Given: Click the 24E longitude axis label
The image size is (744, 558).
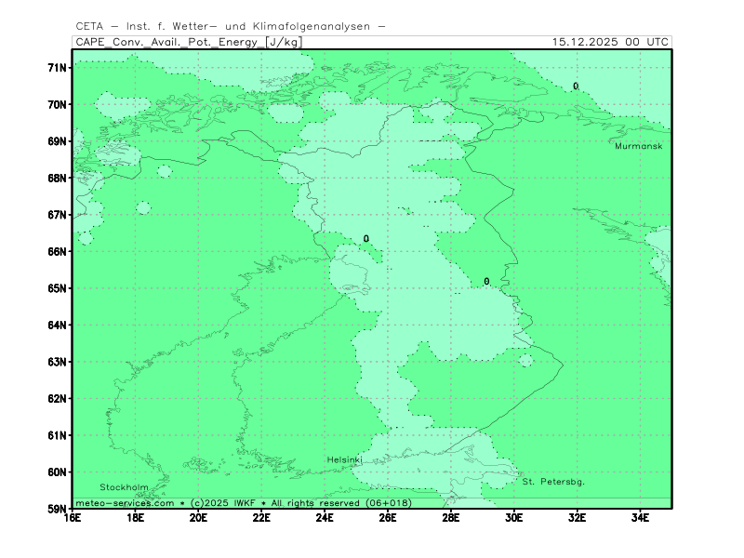Looking at the screenshot, I should (x=325, y=518).
